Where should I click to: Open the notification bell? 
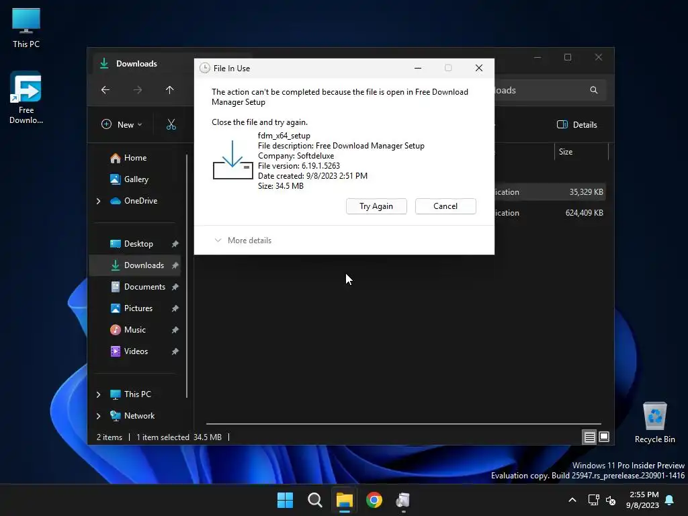(x=670, y=500)
